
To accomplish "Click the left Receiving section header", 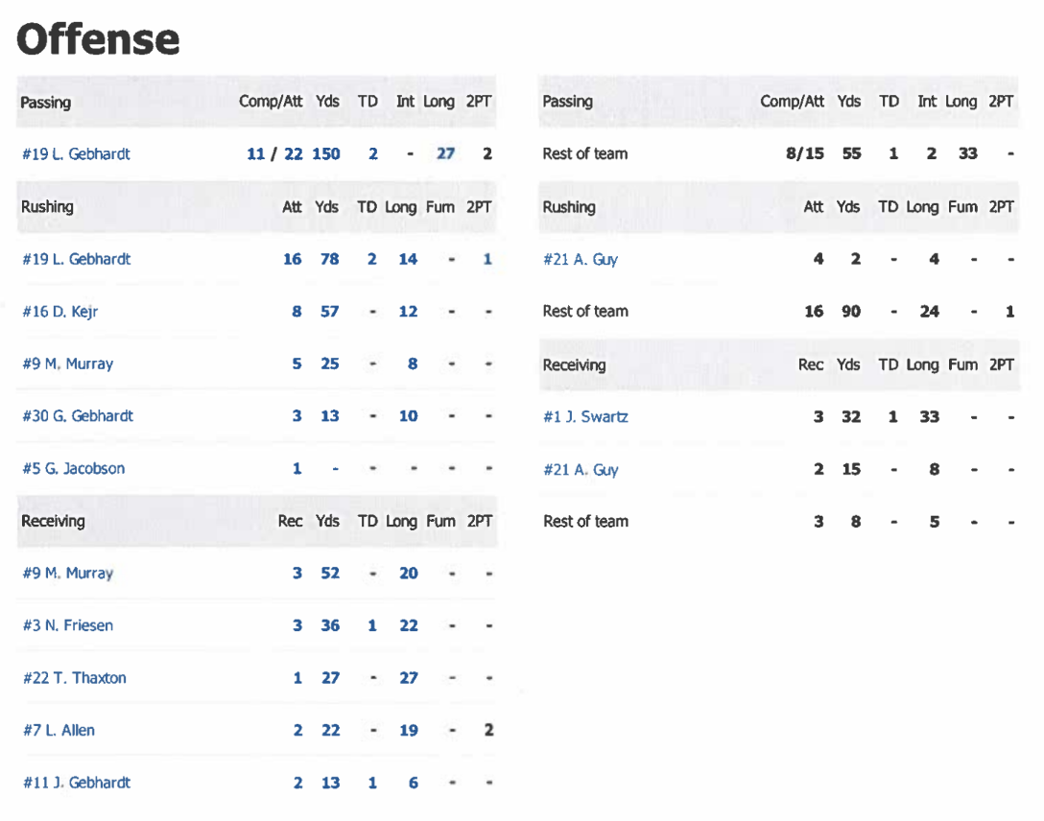I will 53,521.
